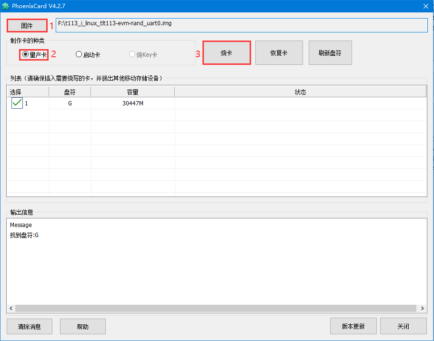Click the 盘符 column header
Viewport: 434px width, 341px height.
(x=70, y=92)
